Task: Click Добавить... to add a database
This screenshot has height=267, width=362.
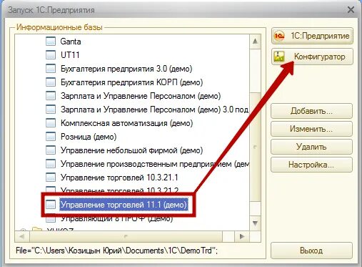Action: click(x=311, y=111)
